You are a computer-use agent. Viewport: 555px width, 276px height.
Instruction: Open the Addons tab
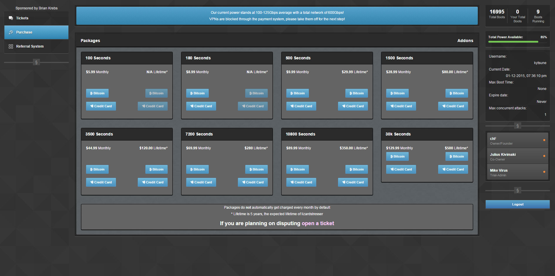(465, 41)
